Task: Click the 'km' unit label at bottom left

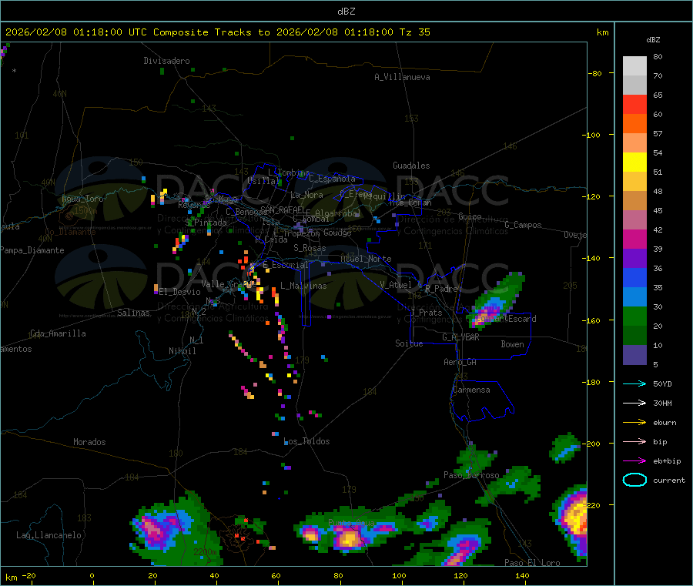Action: 11,578
